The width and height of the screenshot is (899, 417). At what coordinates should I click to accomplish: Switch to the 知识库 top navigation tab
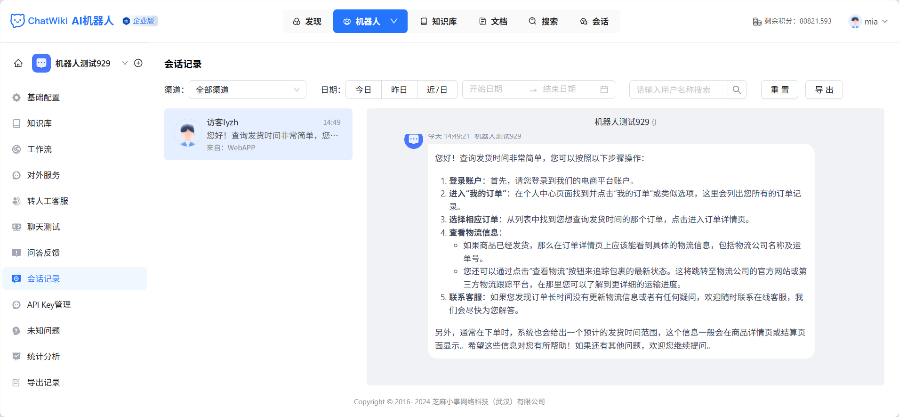[x=439, y=21]
